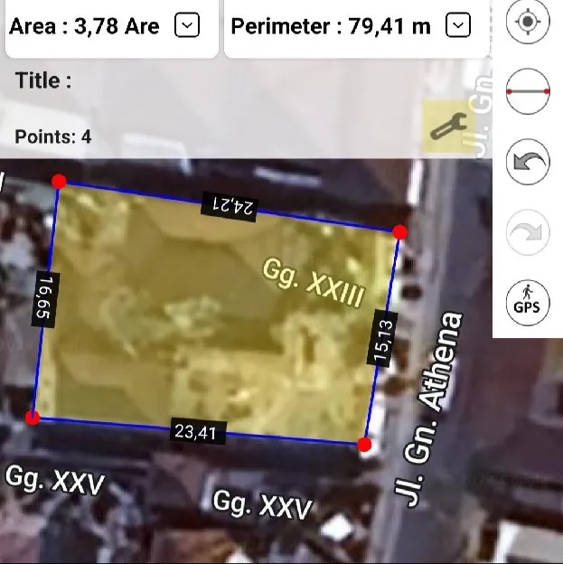Expand the Perimeter unit dropdown
The image size is (563, 564).
point(458,25)
